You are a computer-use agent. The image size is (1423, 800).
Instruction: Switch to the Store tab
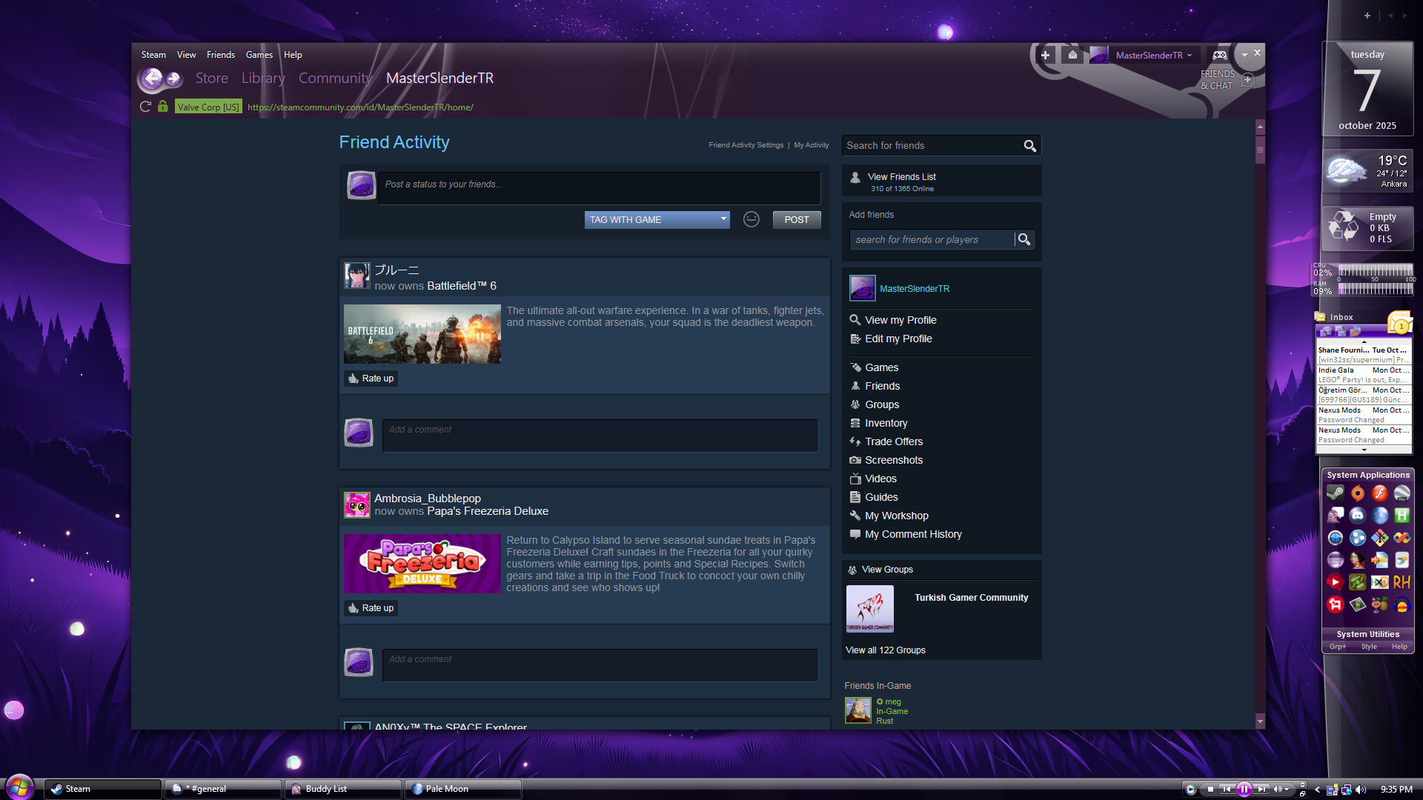click(212, 78)
